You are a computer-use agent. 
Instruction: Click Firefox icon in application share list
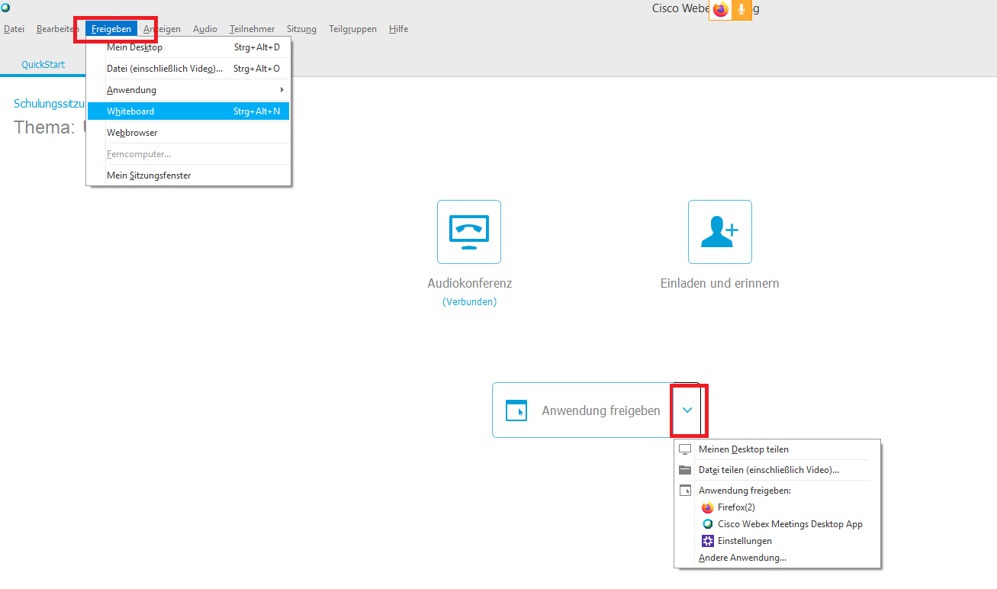[x=707, y=507]
